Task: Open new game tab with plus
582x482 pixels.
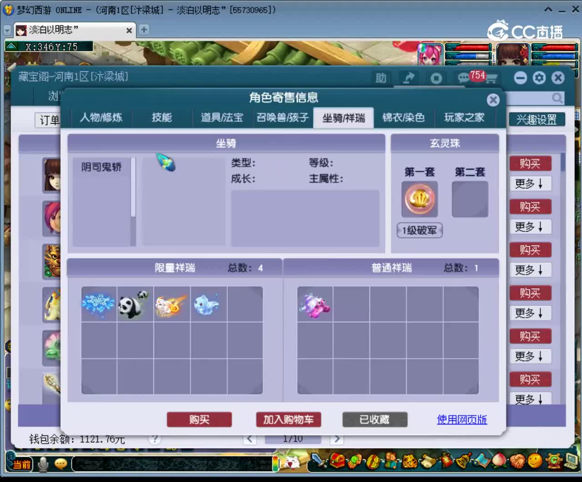Action: 144,30
